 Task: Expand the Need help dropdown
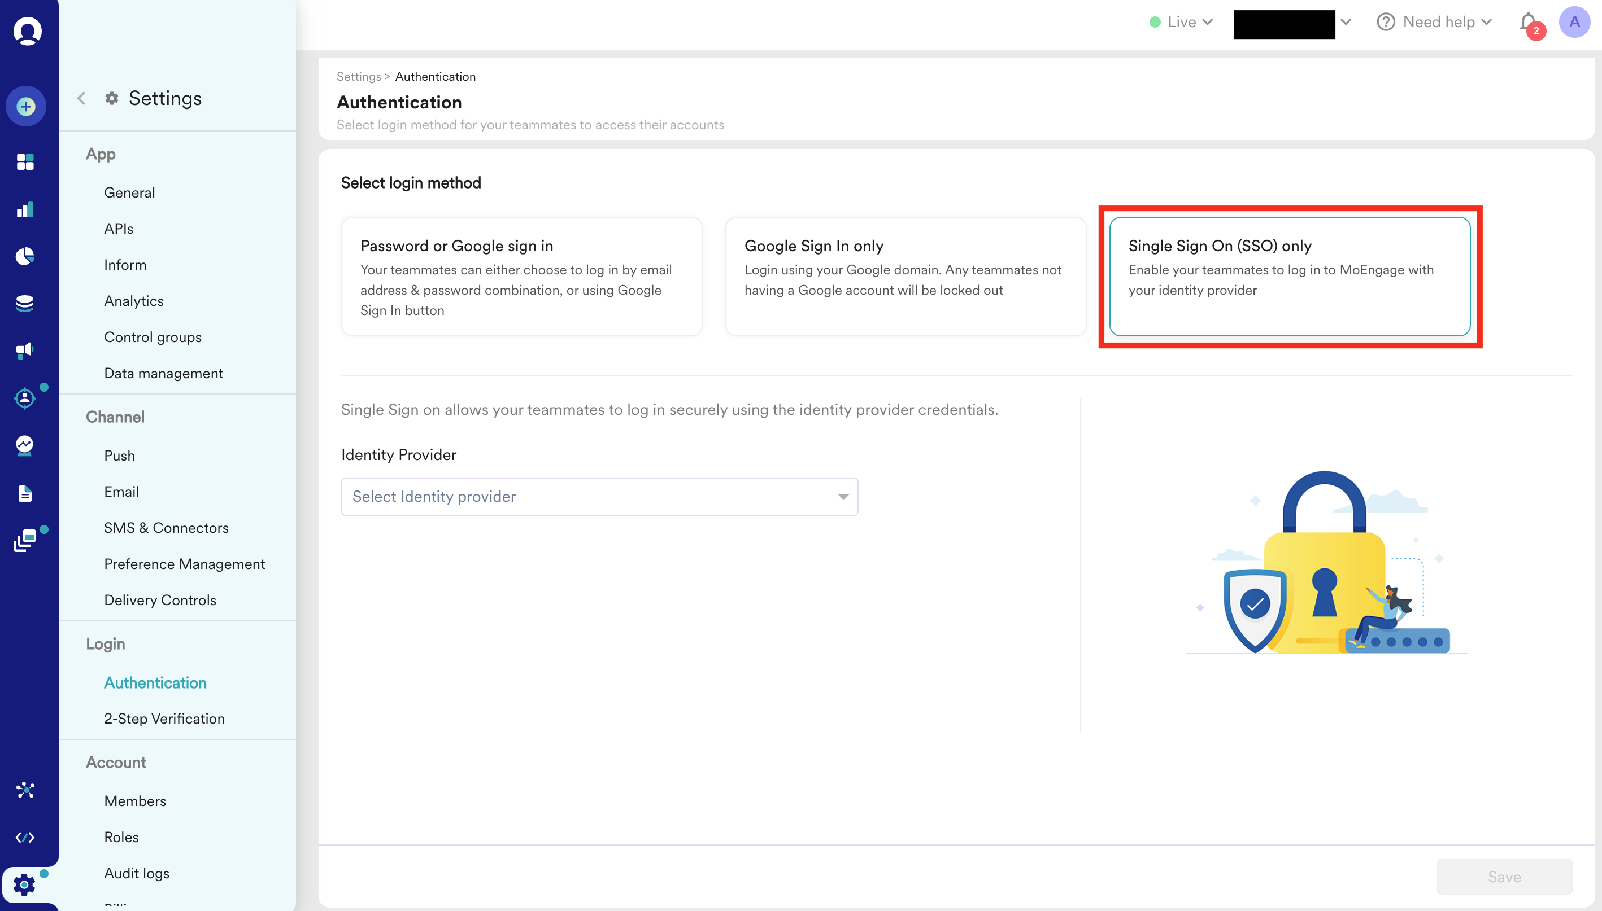coord(1438,22)
